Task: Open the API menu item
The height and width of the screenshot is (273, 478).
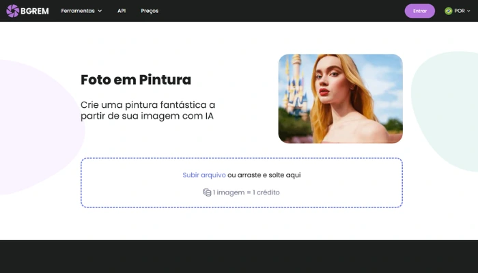Action: tap(122, 11)
